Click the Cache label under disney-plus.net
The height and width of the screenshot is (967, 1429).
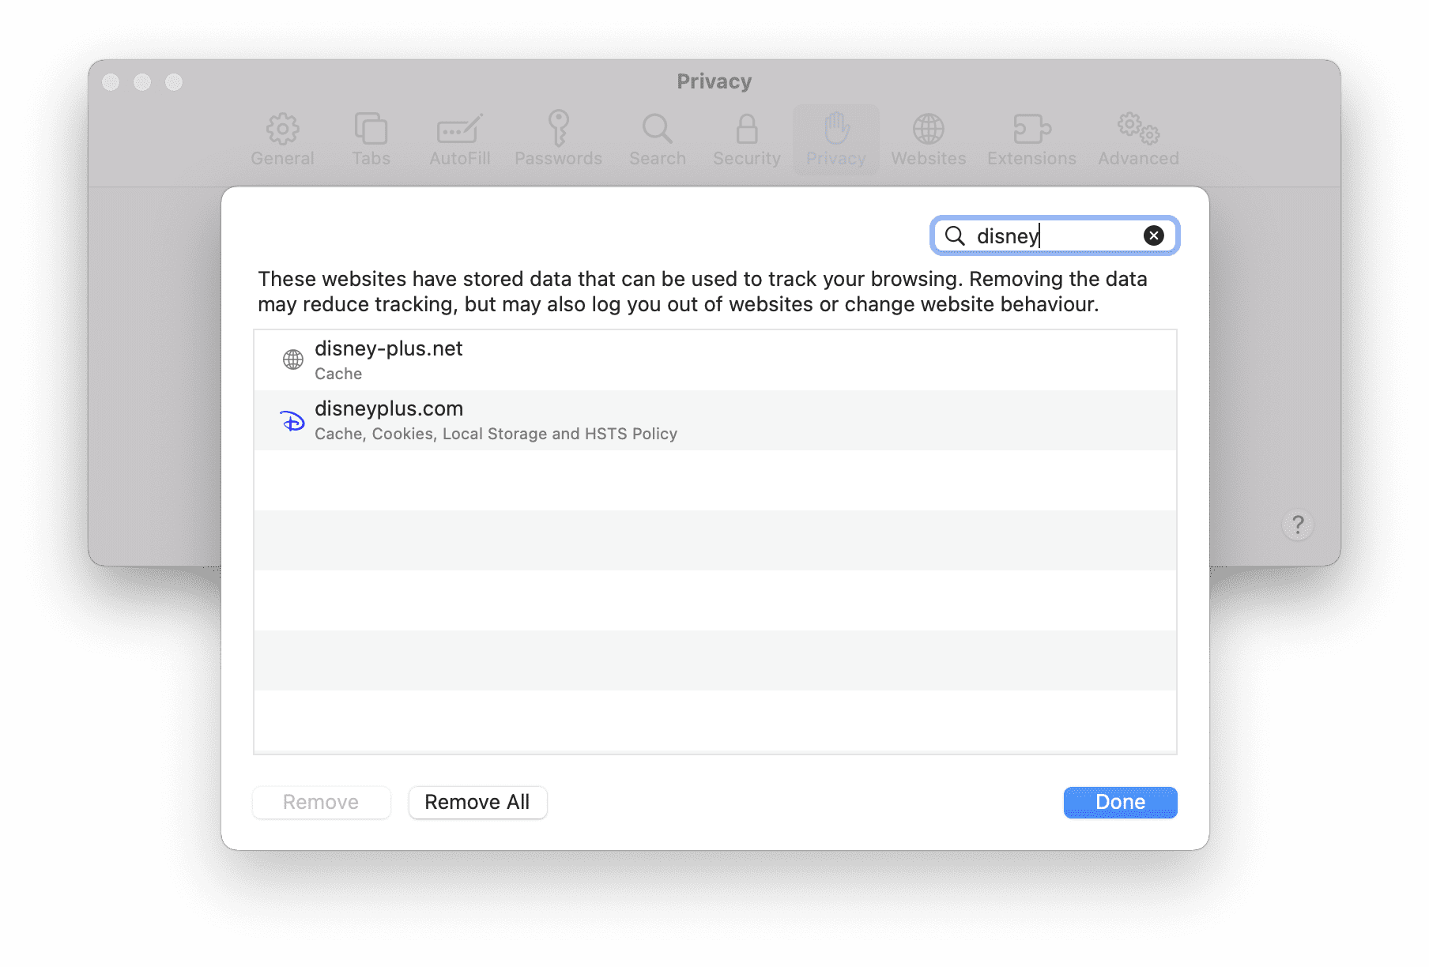tap(338, 374)
